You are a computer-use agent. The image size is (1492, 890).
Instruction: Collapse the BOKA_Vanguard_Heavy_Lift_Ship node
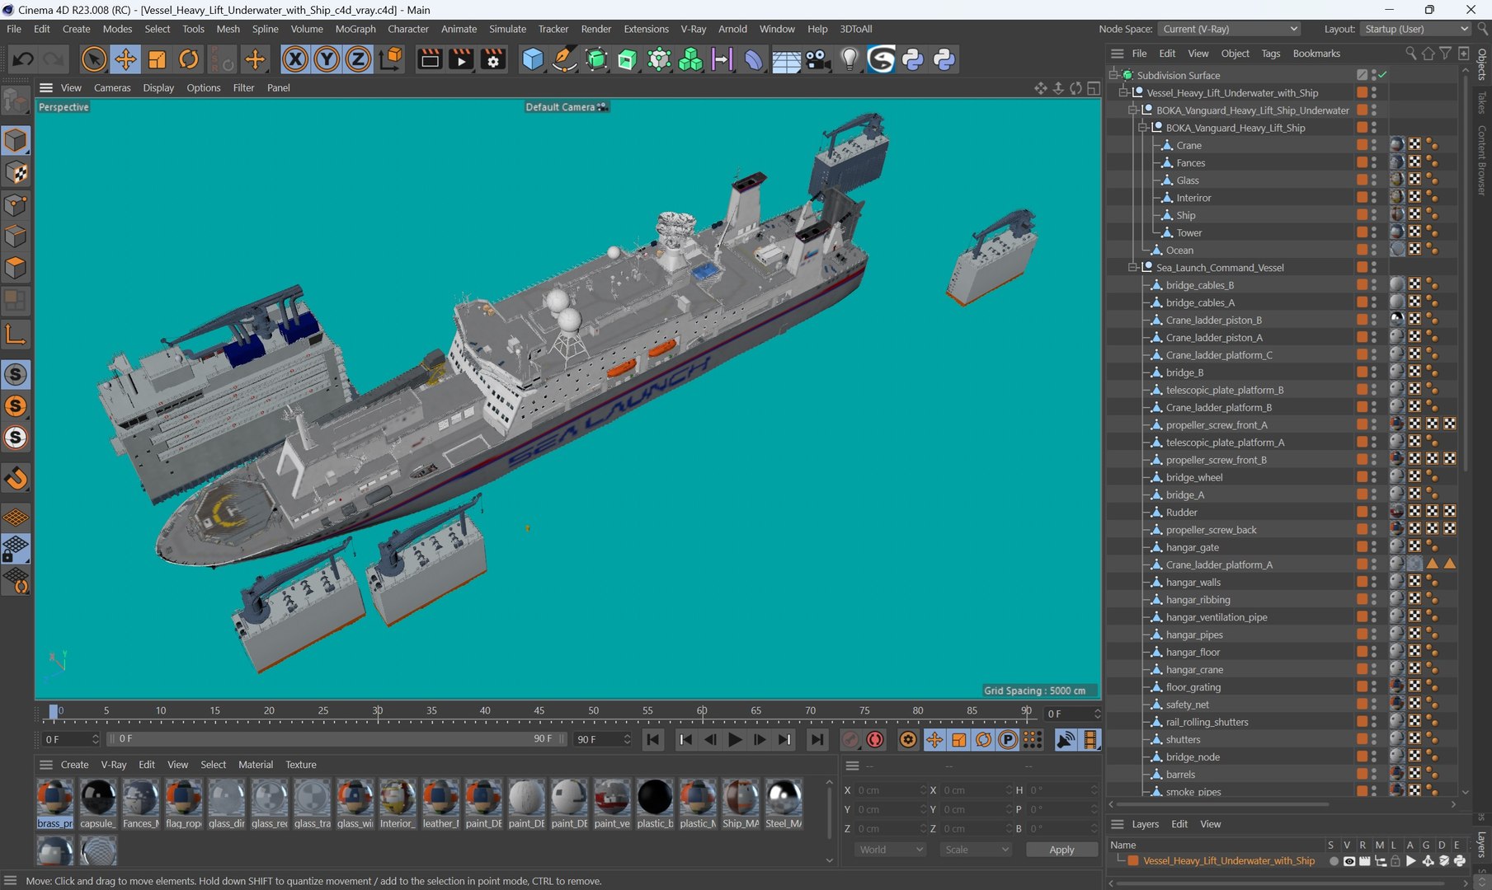pos(1143,128)
